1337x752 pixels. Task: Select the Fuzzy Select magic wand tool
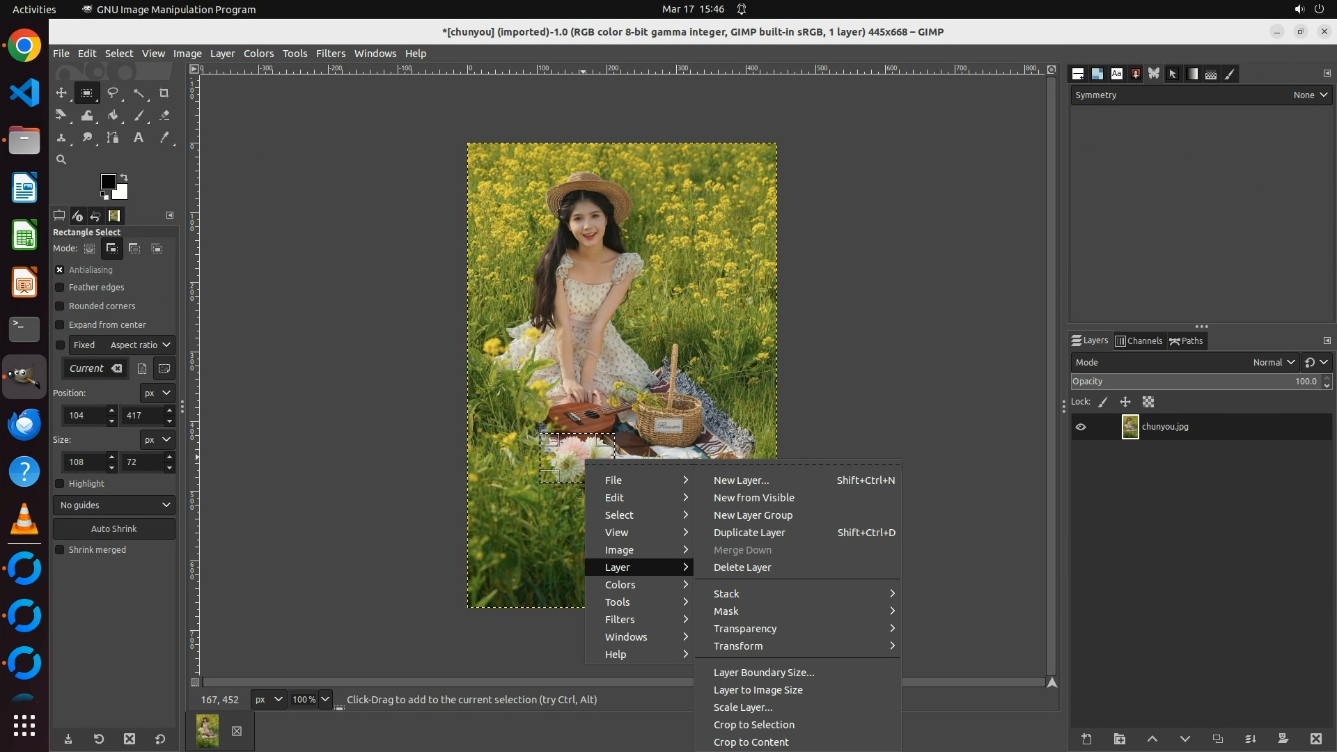[139, 93]
